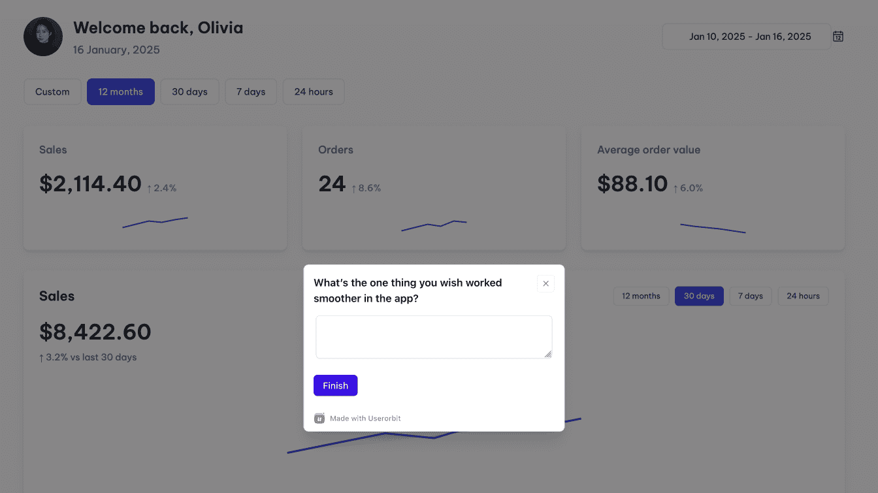Switch to top 30 days filter
Viewport: 878px width, 493px height.
189,92
